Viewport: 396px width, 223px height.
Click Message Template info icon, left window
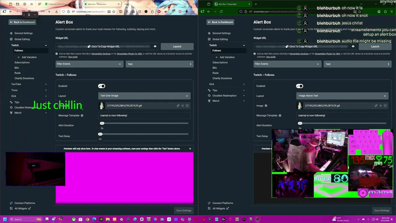click(x=82, y=116)
